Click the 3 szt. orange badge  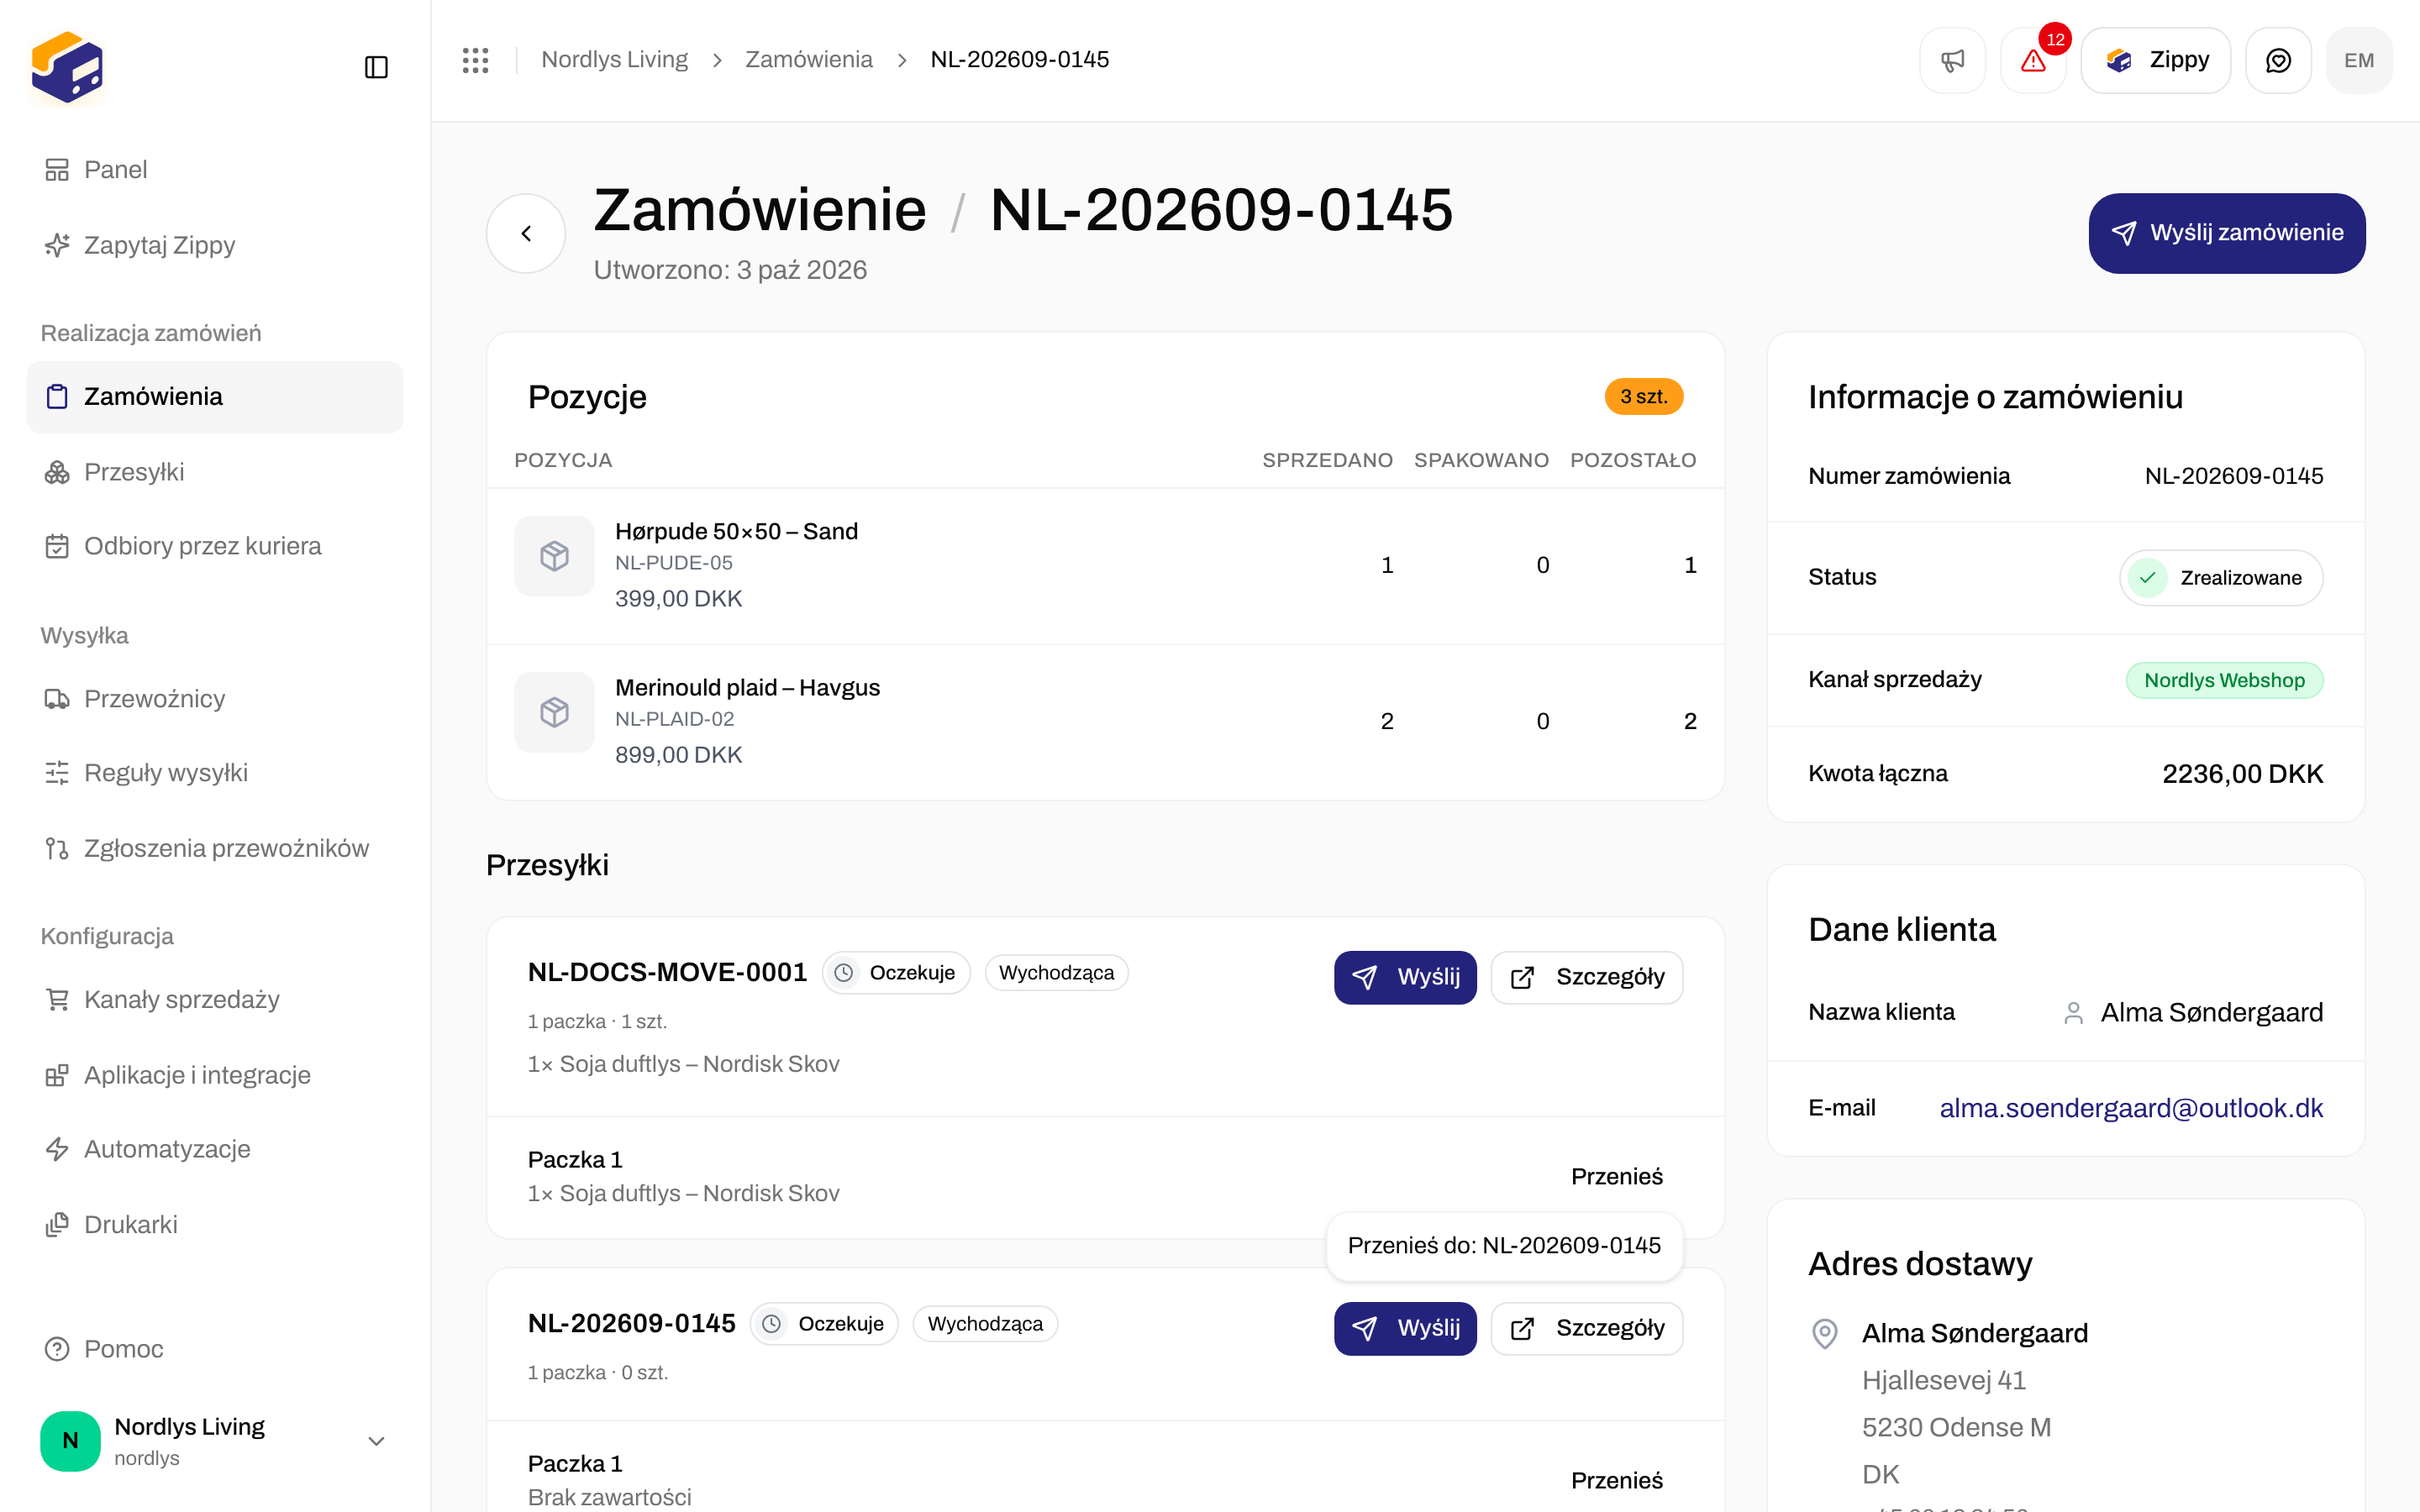click(x=1644, y=397)
